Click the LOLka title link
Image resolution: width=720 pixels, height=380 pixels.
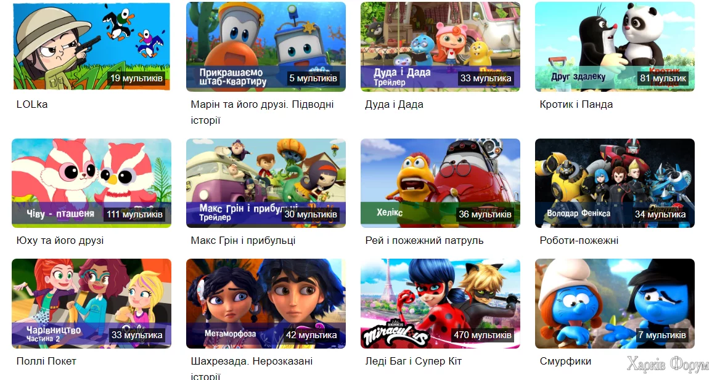(32, 104)
